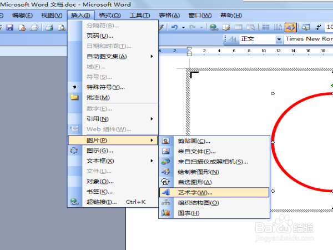The image size is (333, 250).
Task: Open the 表格(A) menu
Action: coord(169,16)
